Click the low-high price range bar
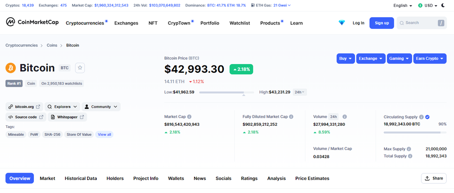Image resolution: width=454 pixels, height=193 pixels. coord(227,92)
